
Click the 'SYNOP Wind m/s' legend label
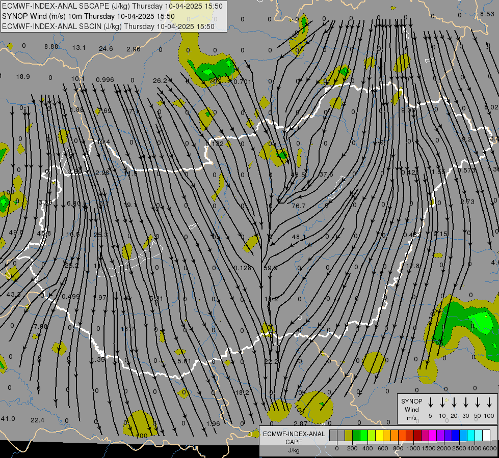pos(411,409)
